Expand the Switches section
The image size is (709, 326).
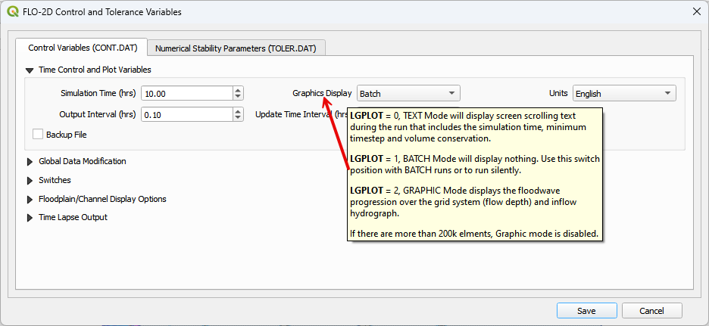tap(30, 180)
